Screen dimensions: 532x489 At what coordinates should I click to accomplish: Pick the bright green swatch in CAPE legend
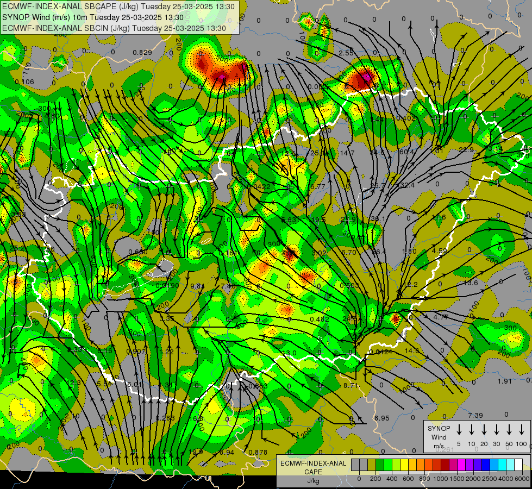point(388,465)
